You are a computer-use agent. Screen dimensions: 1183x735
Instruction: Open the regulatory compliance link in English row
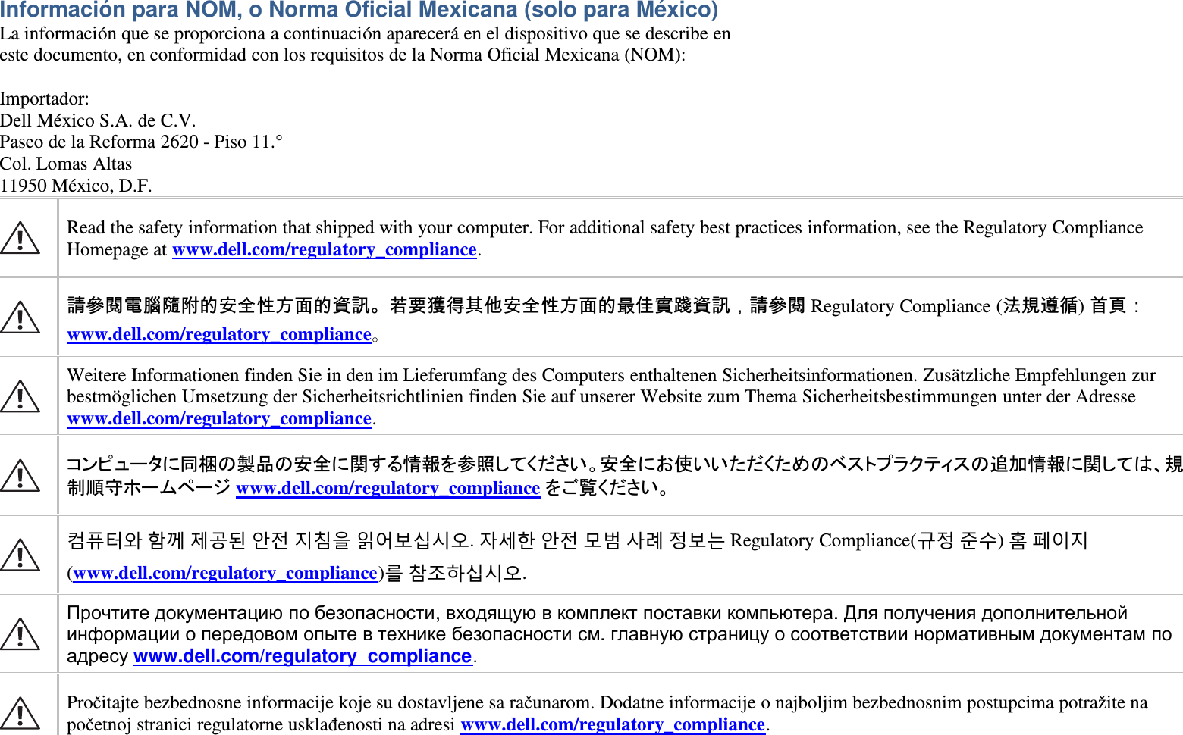tap(325, 250)
